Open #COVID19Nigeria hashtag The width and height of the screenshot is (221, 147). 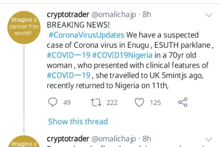[x=122, y=55]
